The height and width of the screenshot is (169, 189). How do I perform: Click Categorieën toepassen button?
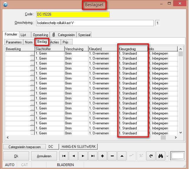(25, 147)
